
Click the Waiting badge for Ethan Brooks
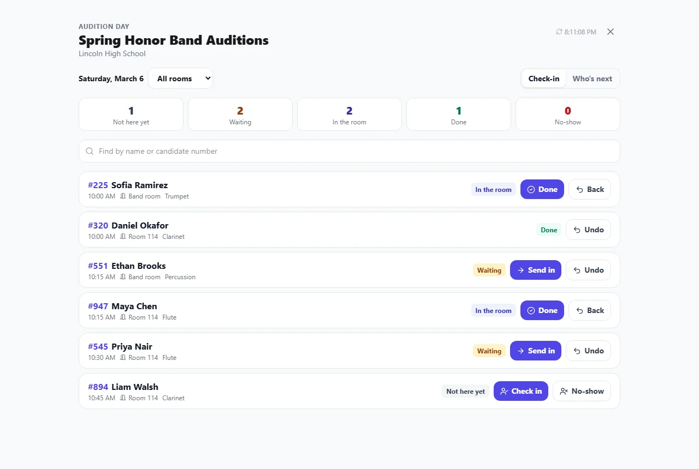pyautogui.click(x=489, y=270)
